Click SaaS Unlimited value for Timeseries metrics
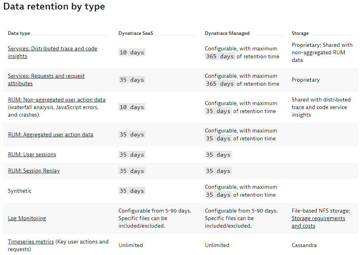Image resolution: width=363 pixels, height=255 pixels. coord(130,245)
